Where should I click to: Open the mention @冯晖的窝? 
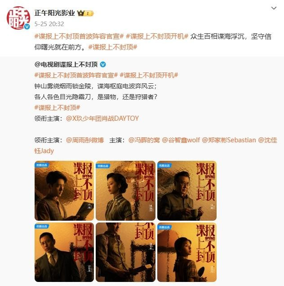coord(144,140)
